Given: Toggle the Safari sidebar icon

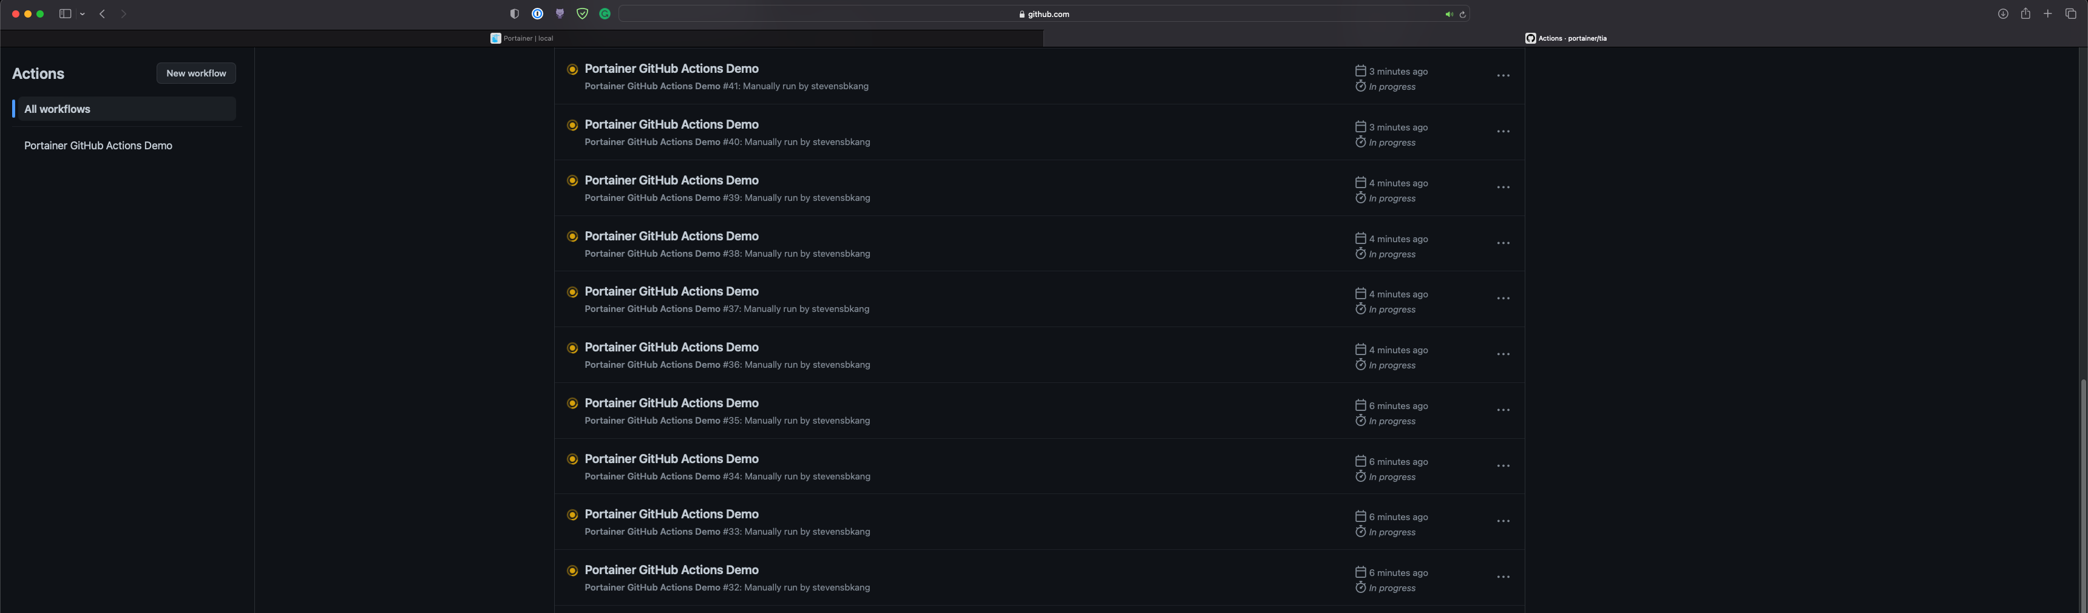Looking at the screenshot, I should [65, 14].
